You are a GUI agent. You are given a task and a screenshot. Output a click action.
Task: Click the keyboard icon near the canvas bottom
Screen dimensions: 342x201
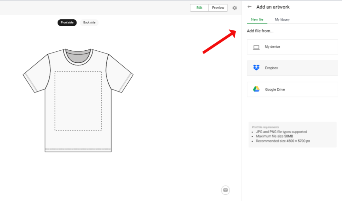[x=225, y=190]
